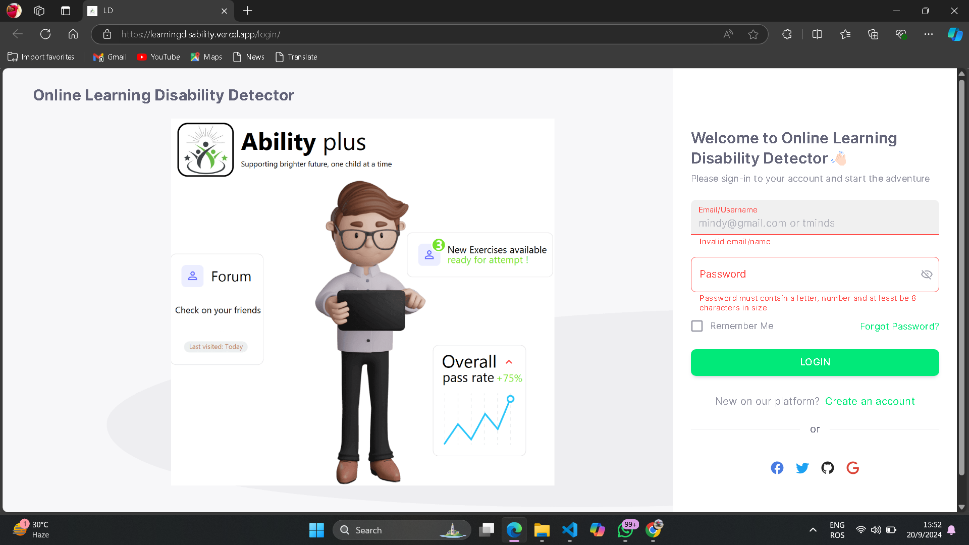Click the Facebook login icon
This screenshot has height=545, width=969.
(x=777, y=467)
